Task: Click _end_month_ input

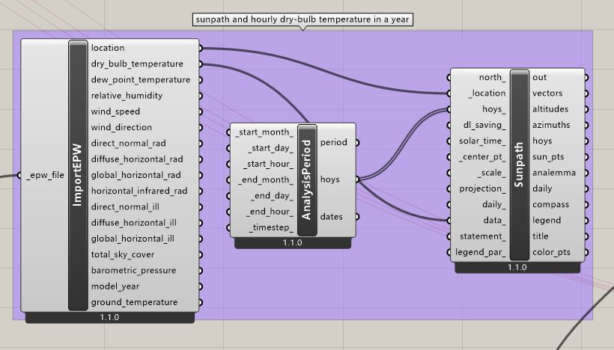Action: 266,180
